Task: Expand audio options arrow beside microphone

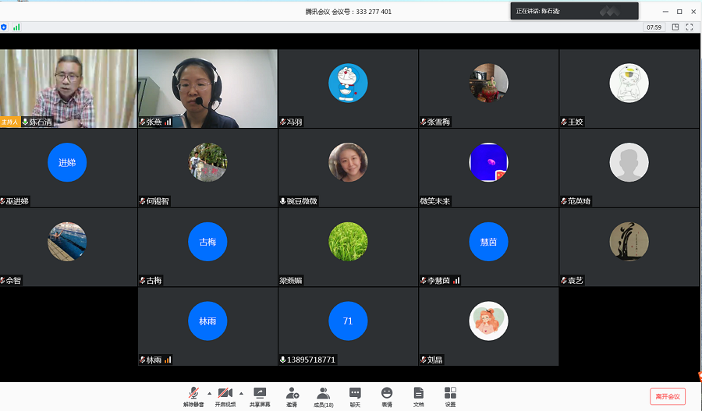Action: [x=209, y=393]
